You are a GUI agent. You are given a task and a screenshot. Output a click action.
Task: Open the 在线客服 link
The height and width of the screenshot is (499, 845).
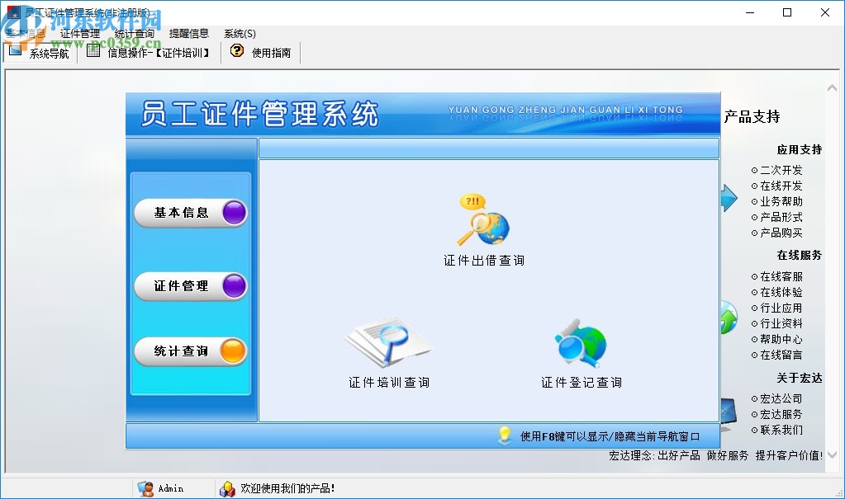(x=782, y=276)
